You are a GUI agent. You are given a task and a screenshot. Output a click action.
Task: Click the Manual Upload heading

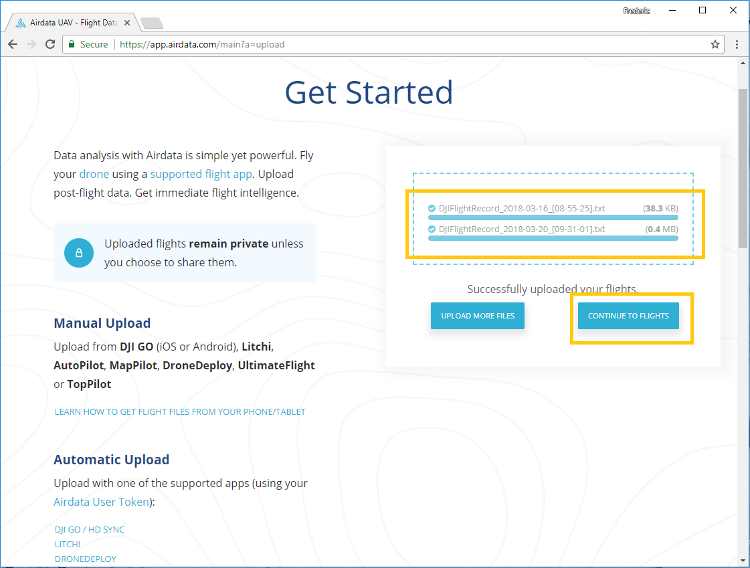pyautogui.click(x=102, y=323)
